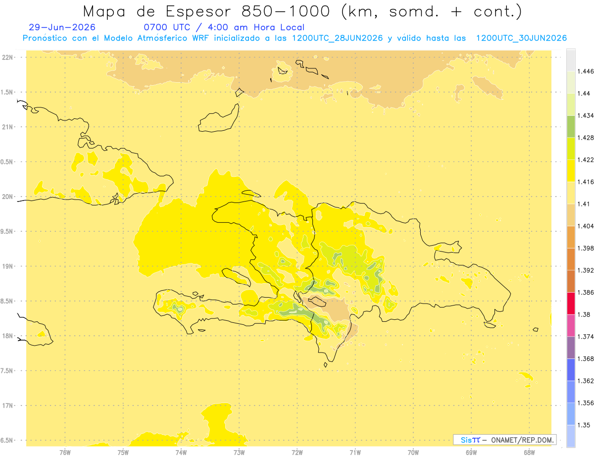This screenshot has width=594, height=459.
Task: Click the colorbar value '1.434'
Action: point(585,115)
